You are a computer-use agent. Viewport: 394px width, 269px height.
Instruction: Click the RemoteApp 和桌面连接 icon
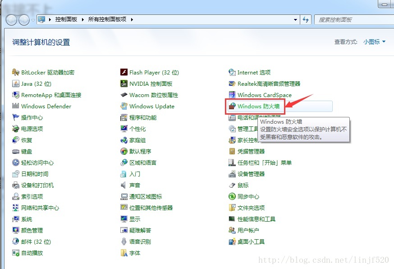(16, 95)
